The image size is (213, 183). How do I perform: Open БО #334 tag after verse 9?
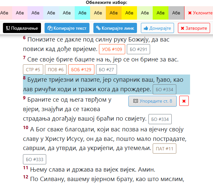coord(160,119)
